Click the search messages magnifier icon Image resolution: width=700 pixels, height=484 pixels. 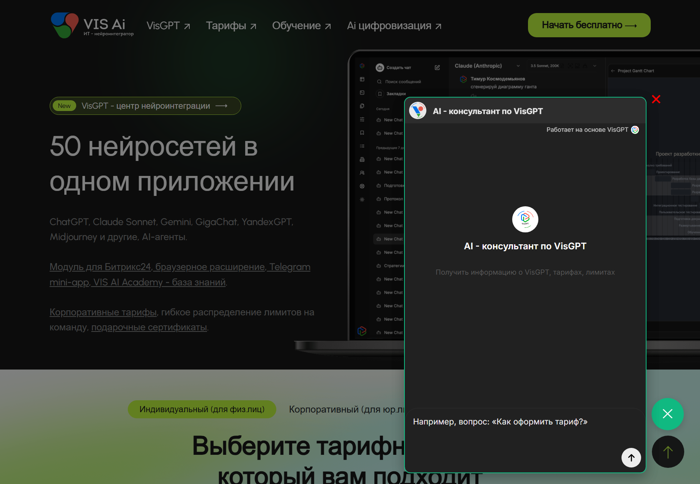[379, 81]
